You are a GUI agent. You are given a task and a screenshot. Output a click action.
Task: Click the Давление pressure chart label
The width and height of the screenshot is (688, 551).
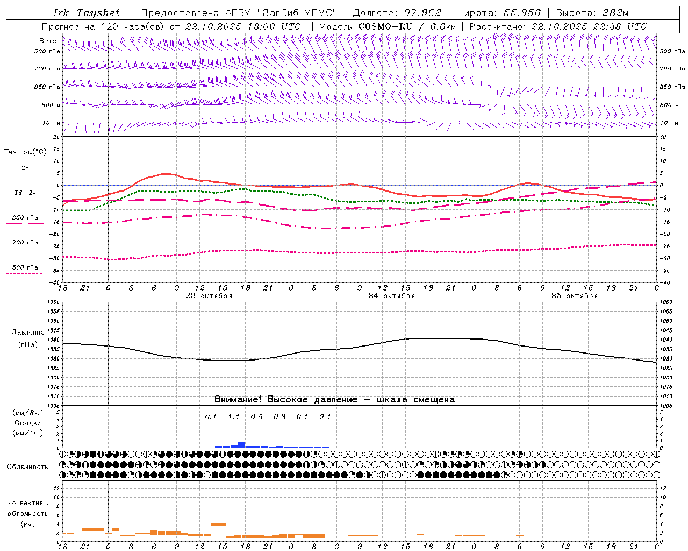28,333
